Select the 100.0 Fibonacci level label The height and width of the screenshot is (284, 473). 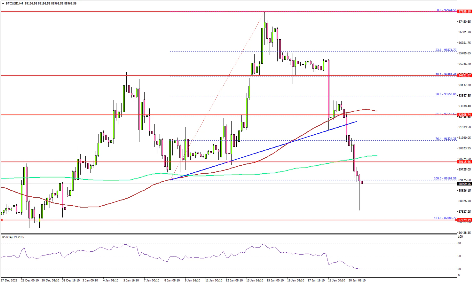tap(445, 178)
